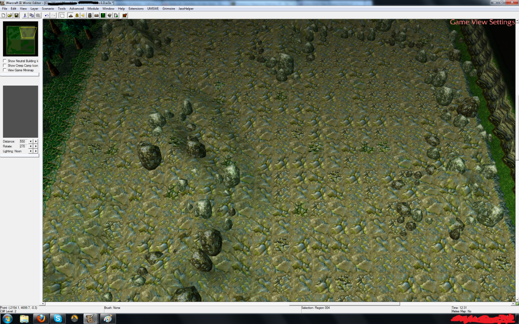
Task: Switch to Skype in the taskbar
Action: [x=58, y=319]
